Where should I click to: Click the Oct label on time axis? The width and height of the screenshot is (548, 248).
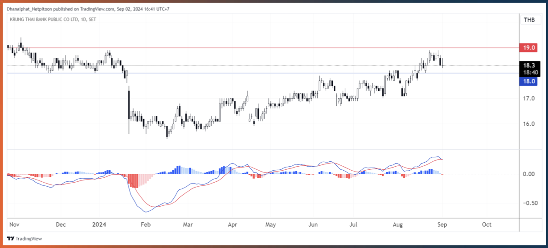(x=487, y=225)
